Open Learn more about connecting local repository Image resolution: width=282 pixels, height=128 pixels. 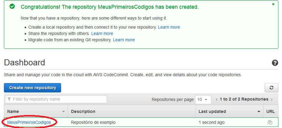click(x=169, y=27)
